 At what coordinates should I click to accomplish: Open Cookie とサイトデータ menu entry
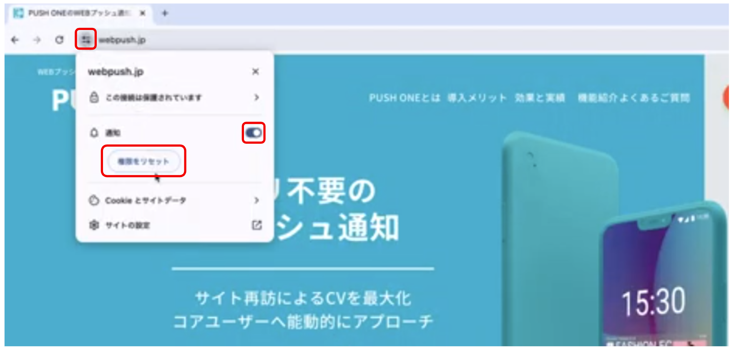pos(174,200)
